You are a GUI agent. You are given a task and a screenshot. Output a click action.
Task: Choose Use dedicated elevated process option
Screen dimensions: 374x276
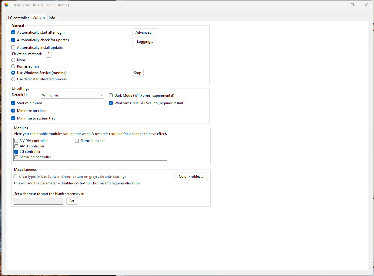coord(13,79)
